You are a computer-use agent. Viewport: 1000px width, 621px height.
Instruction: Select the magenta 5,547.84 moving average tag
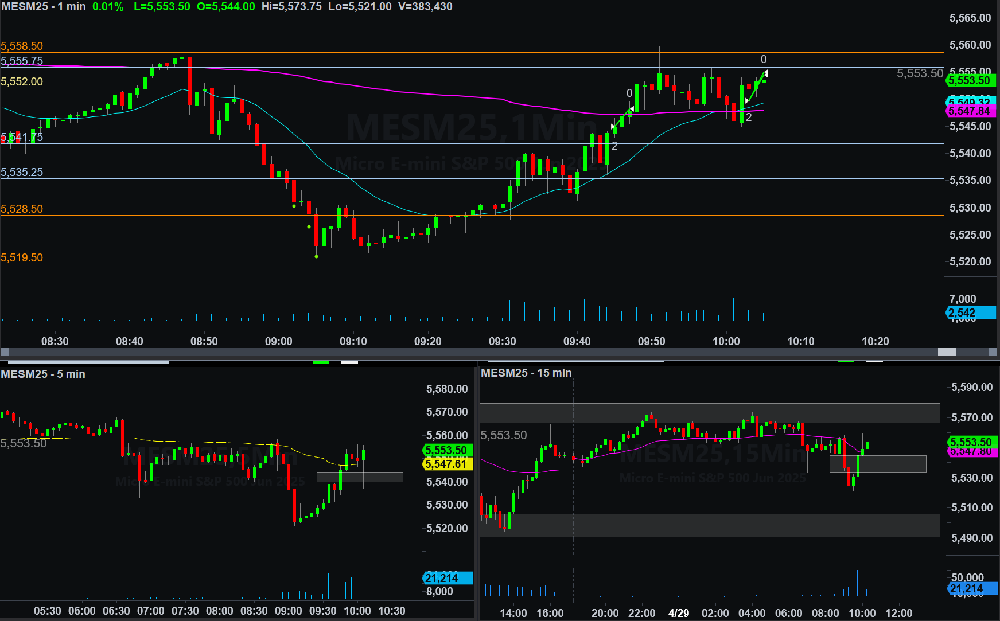pos(970,111)
